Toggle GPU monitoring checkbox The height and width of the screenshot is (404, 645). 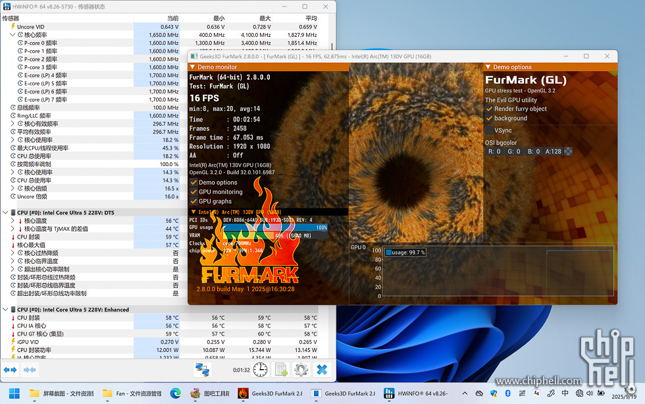pyautogui.click(x=193, y=192)
